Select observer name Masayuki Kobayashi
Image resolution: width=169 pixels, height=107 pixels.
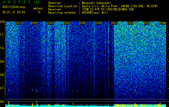[x=96, y=3]
